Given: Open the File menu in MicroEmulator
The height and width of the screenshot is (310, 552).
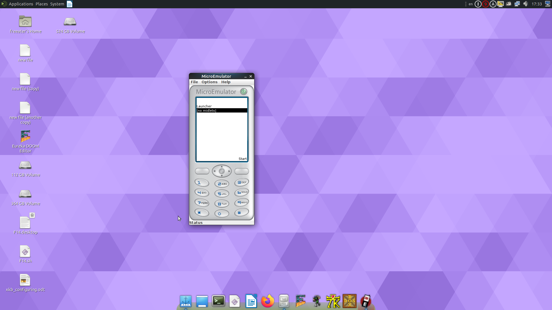Looking at the screenshot, I should click(194, 82).
